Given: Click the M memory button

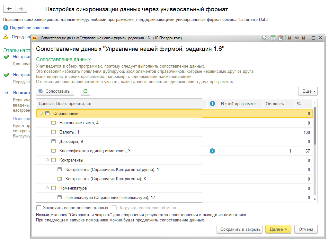Looking at the screenshot, I should click(x=289, y=38).
